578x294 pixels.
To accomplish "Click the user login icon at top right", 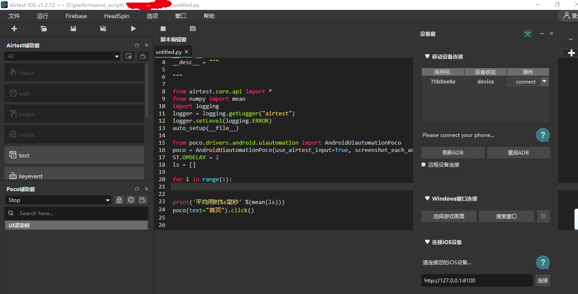I will [x=566, y=16].
